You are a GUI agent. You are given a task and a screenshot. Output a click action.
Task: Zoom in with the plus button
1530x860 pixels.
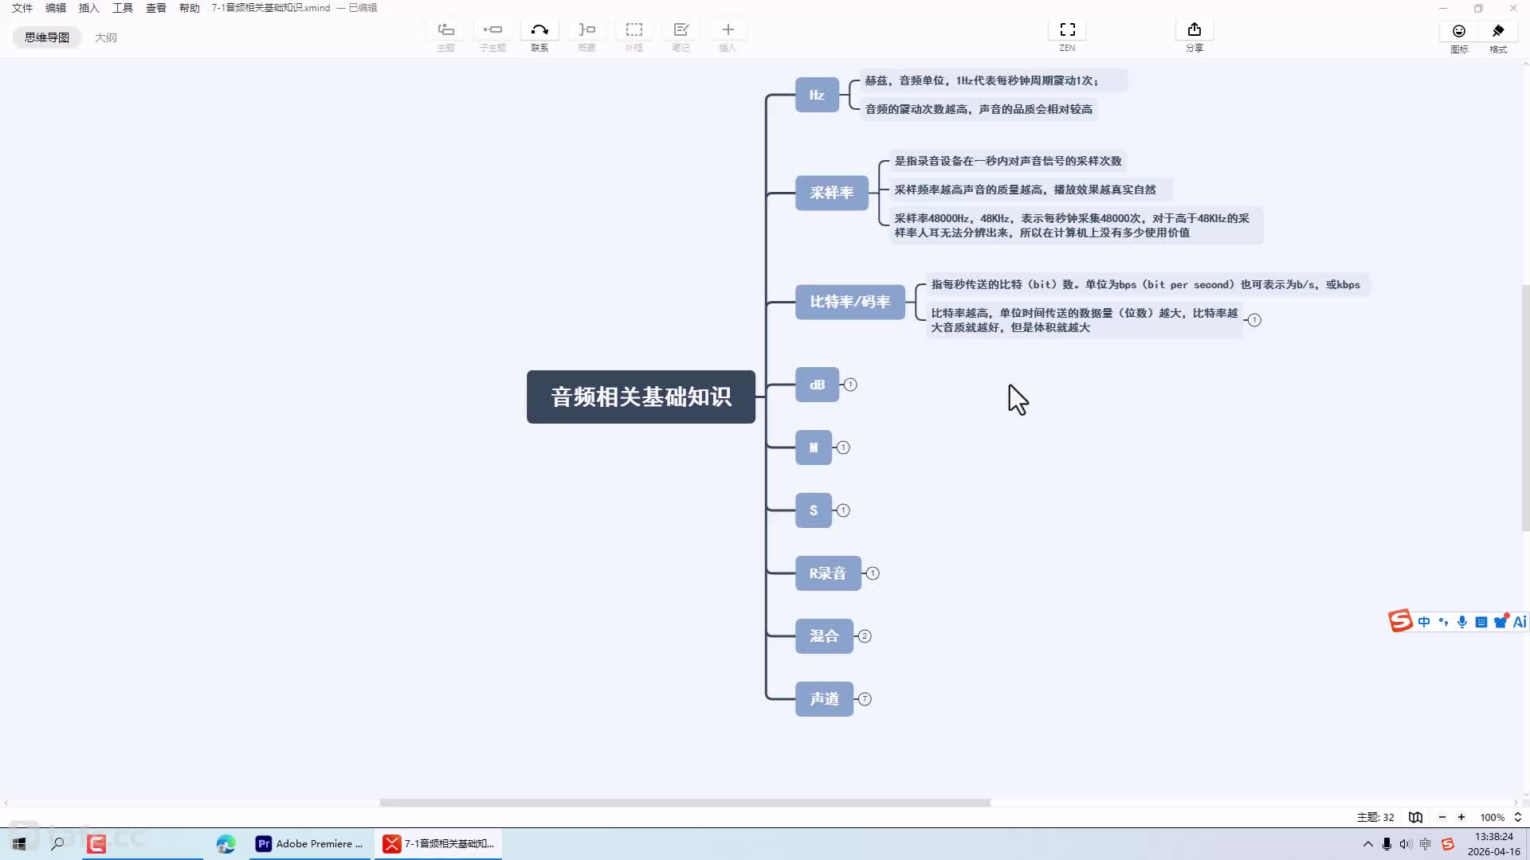(1461, 817)
